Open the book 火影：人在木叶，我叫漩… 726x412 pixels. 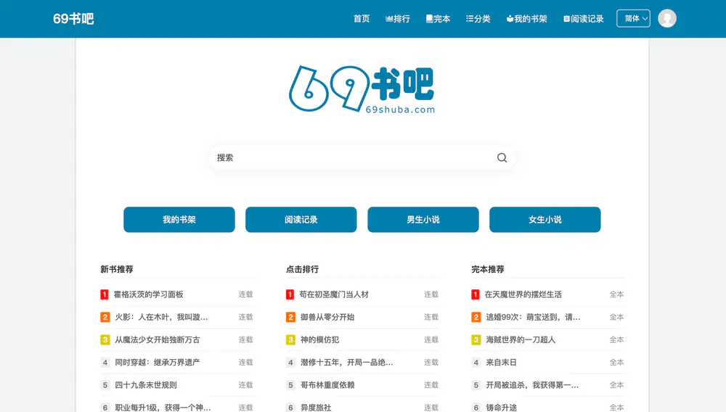pyautogui.click(x=161, y=317)
